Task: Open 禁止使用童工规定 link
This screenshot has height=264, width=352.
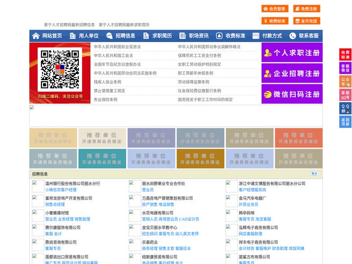Action: click(x=110, y=91)
